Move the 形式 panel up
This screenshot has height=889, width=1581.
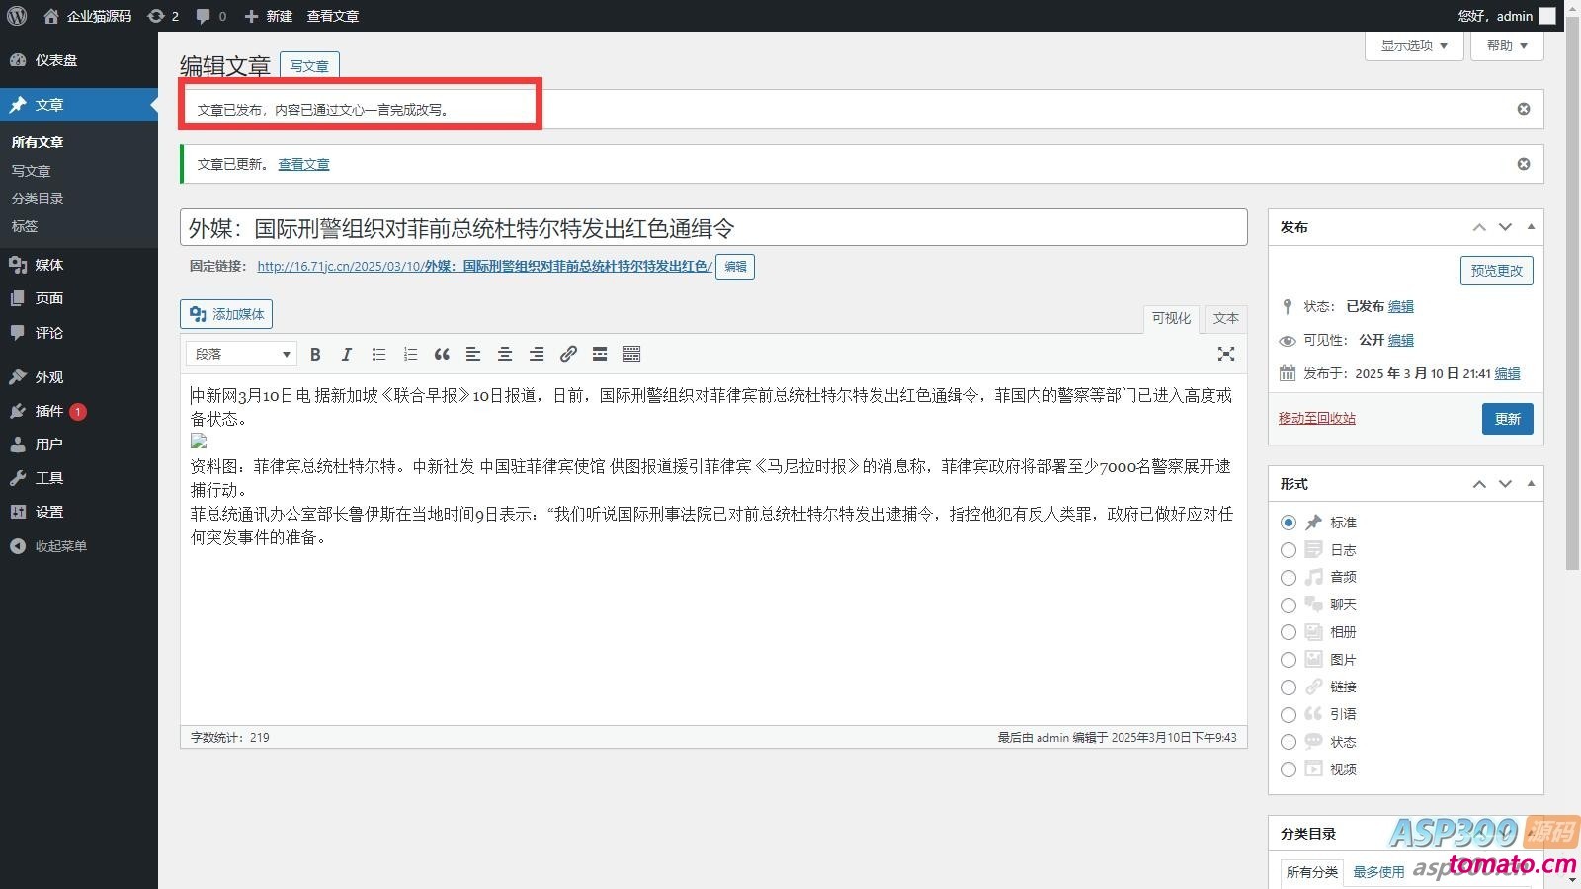(x=1479, y=484)
